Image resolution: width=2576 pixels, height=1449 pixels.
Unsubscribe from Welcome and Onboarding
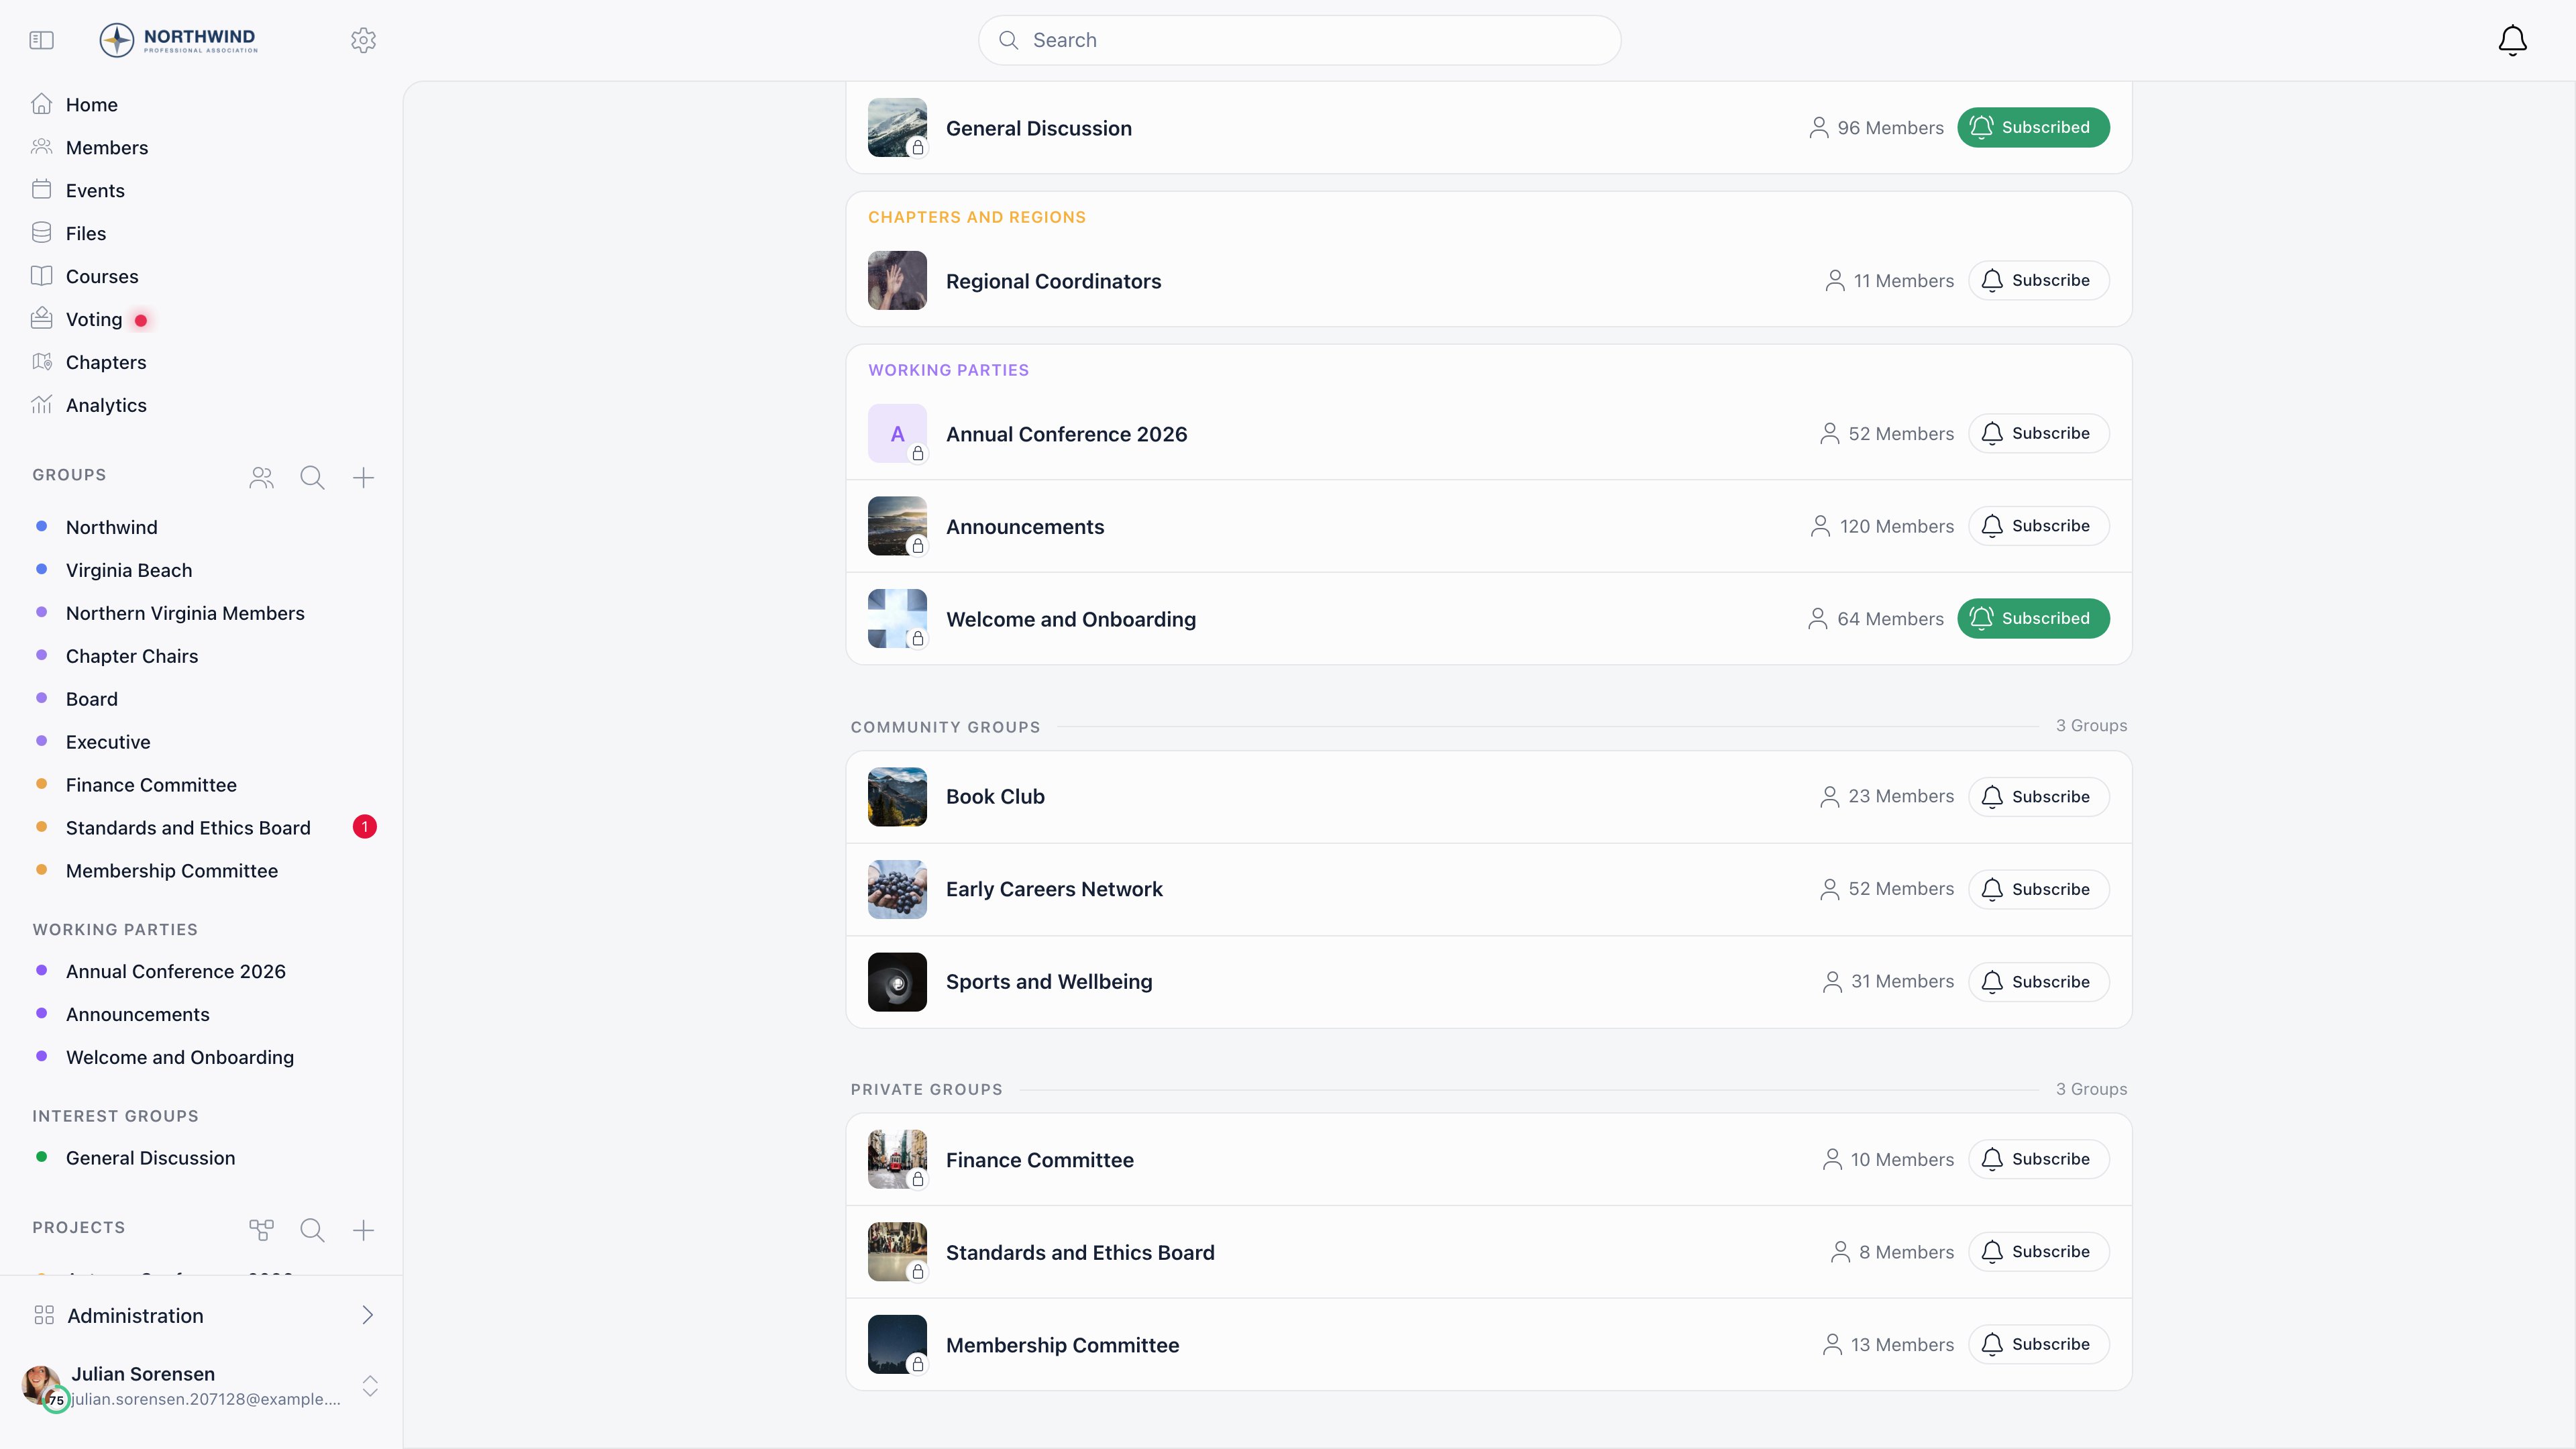coord(2033,618)
